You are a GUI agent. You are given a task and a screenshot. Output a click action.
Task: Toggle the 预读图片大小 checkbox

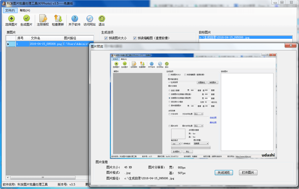106,38
